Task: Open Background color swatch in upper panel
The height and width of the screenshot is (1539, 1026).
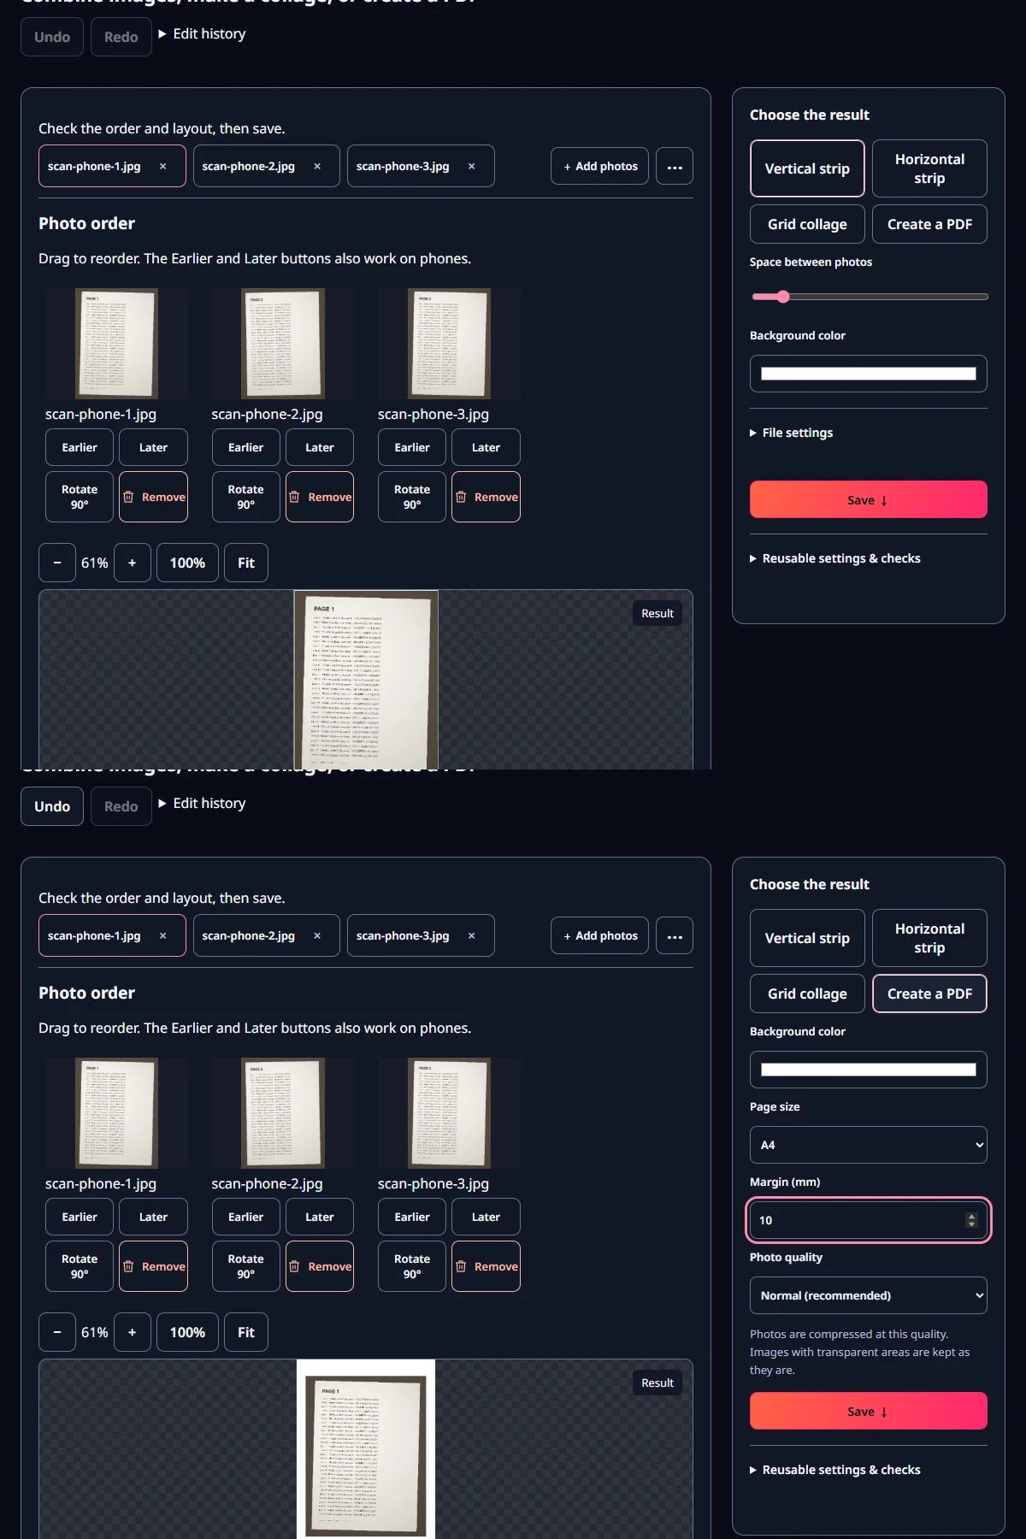Action: click(869, 374)
